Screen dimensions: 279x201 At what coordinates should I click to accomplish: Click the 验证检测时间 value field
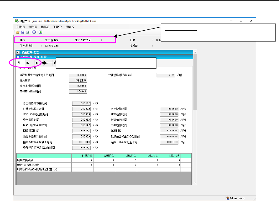[169, 120]
